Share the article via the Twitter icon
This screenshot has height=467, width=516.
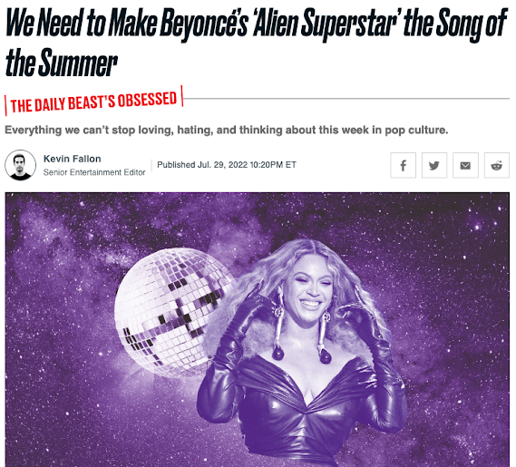(x=434, y=165)
